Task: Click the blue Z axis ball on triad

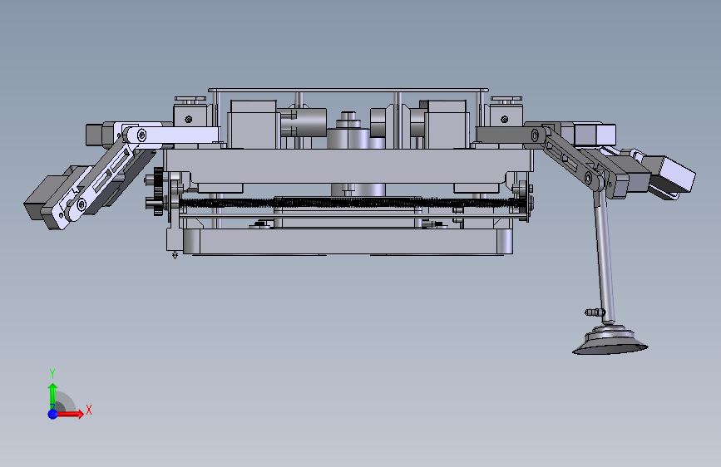Action: pos(53,414)
